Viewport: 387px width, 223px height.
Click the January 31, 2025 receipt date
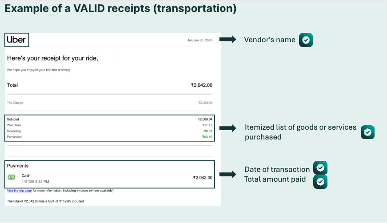(199, 40)
